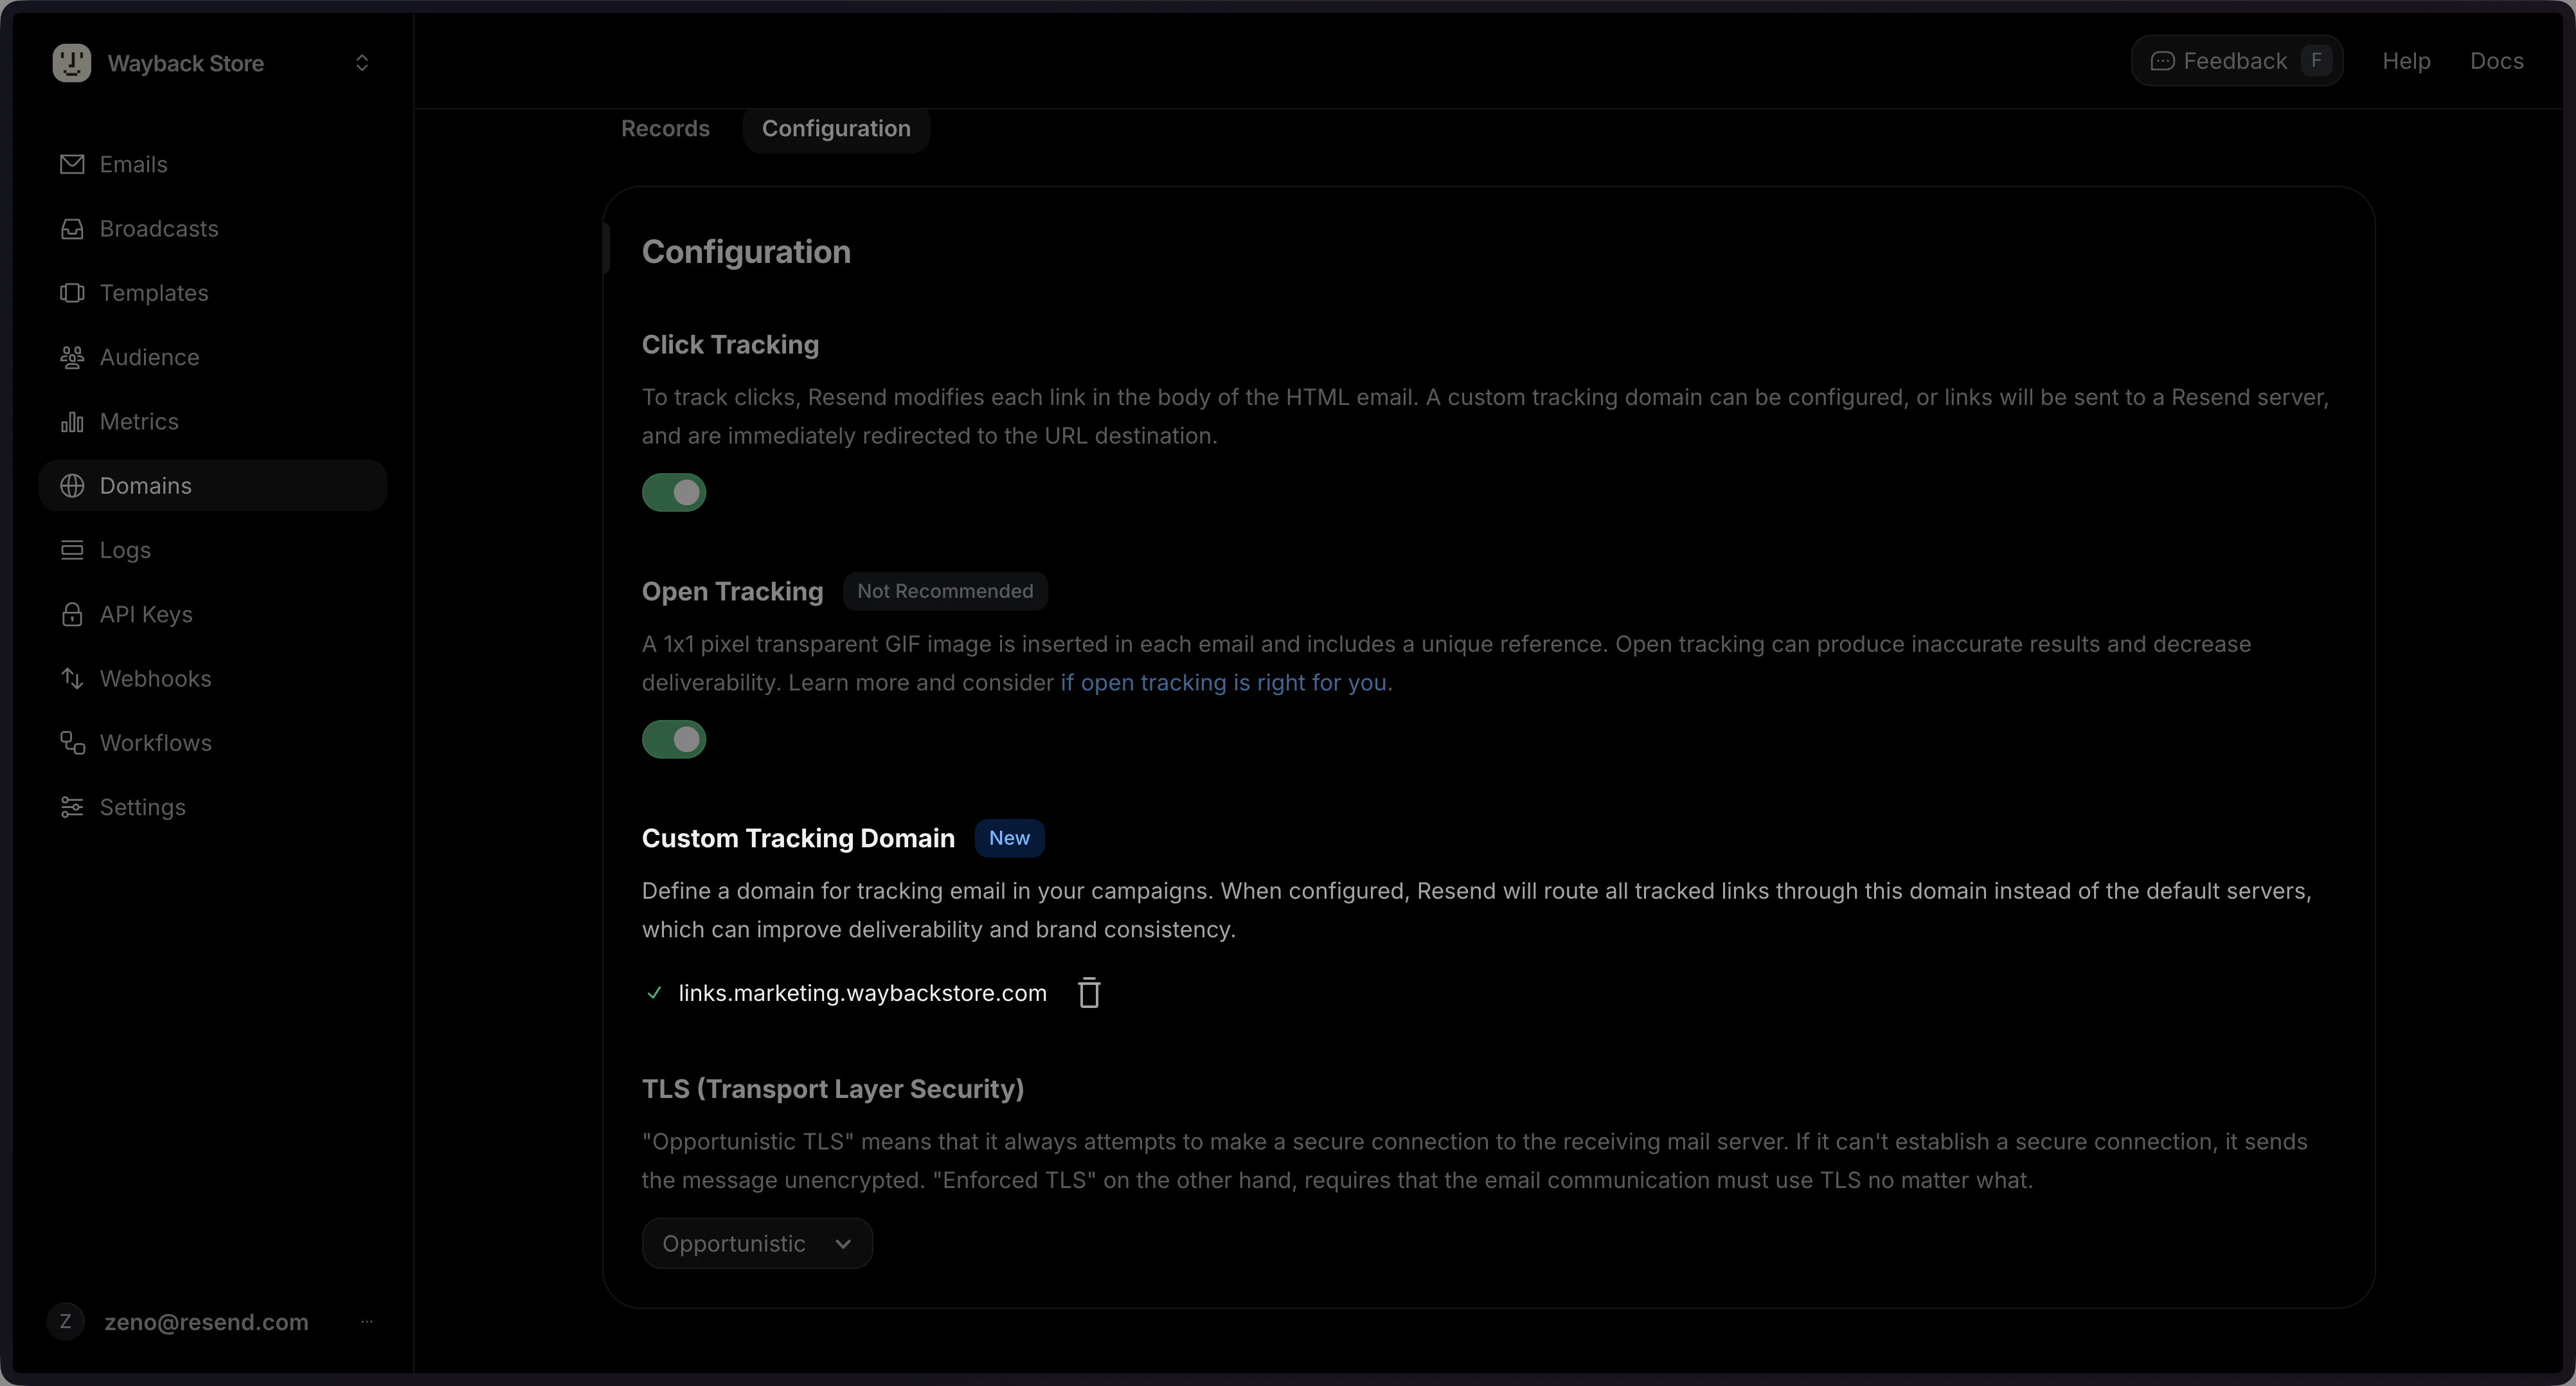Viewport: 2576px width, 1386px height.
Task: Open the Logs section
Action: click(124, 549)
